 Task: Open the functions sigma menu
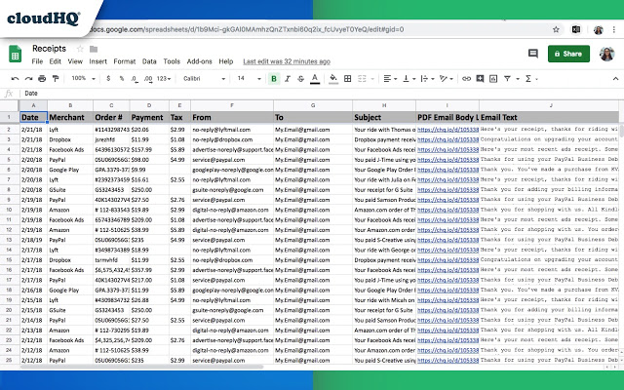click(x=530, y=79)
